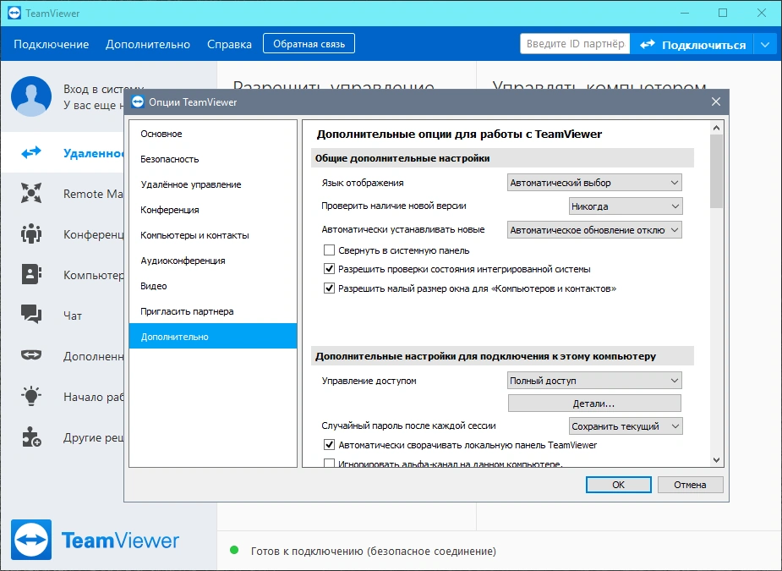Click the options scrollbar down arrow
This screenshot has width=782, height=571.
(x=717, y=460)
